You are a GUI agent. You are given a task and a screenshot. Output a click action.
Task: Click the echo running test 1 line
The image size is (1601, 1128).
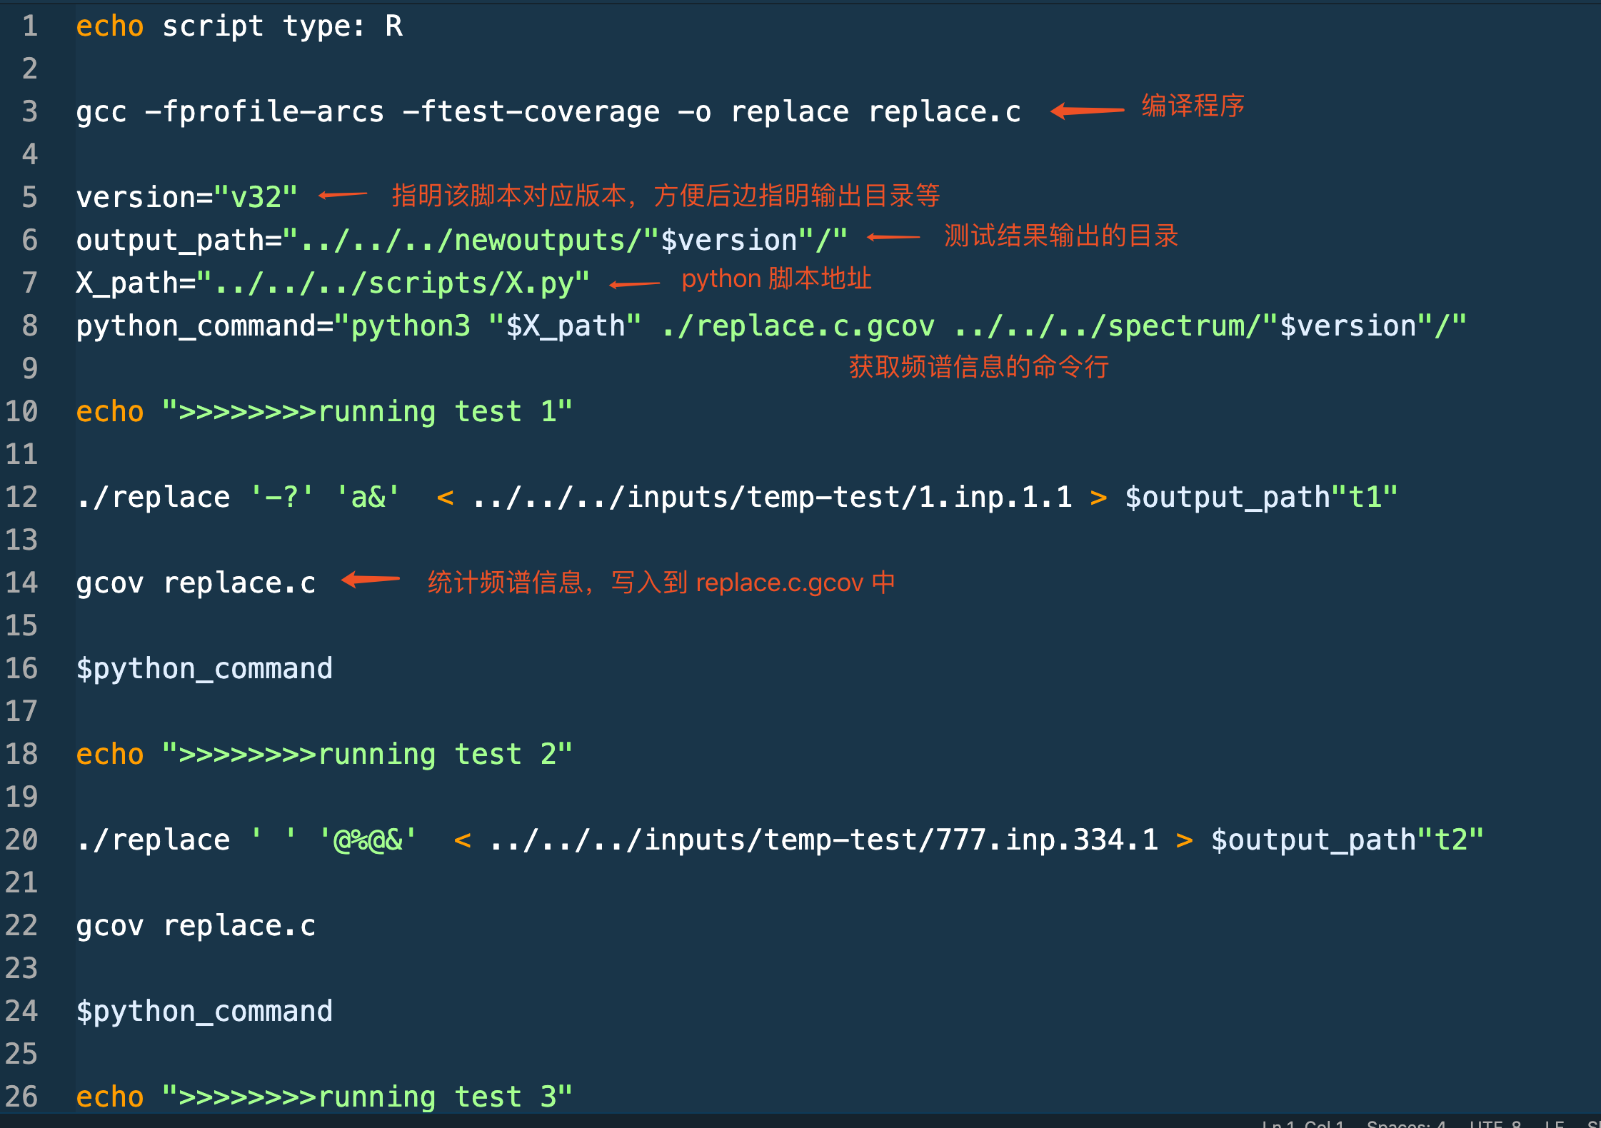pyautogui.click(x=324, y=412)
